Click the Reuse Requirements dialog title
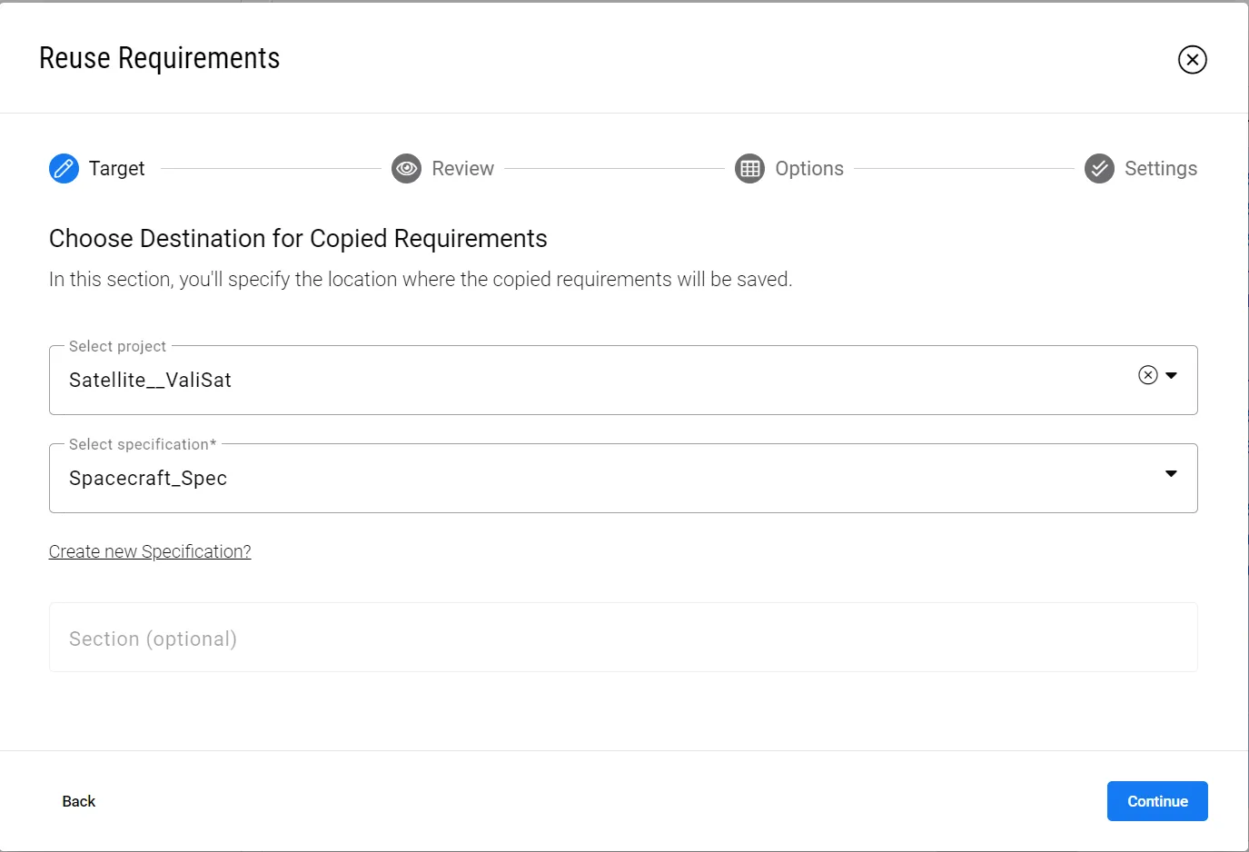 159,58
